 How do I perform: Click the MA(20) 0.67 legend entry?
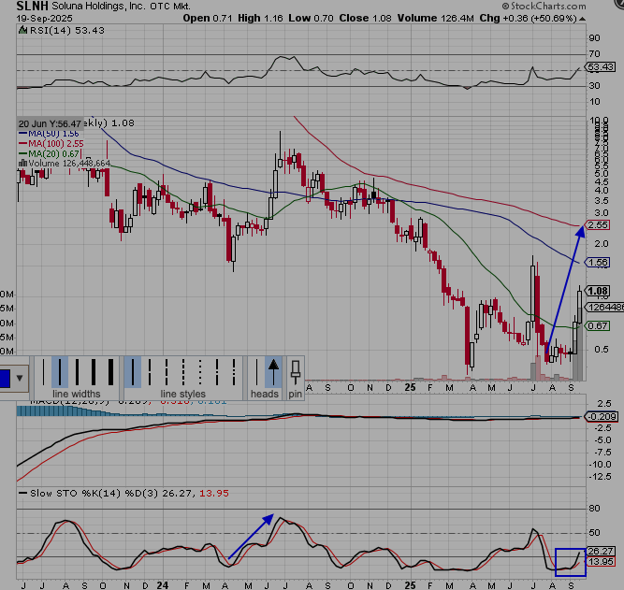click(49, 153)
